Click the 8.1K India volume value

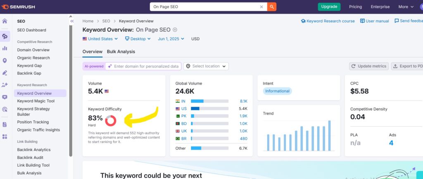point(244,101)
